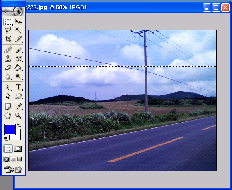This screenshot has height=190, width=232.
Task: Select the Healing Brush tool
Action: pyautogui.click(x=8, y=50)
